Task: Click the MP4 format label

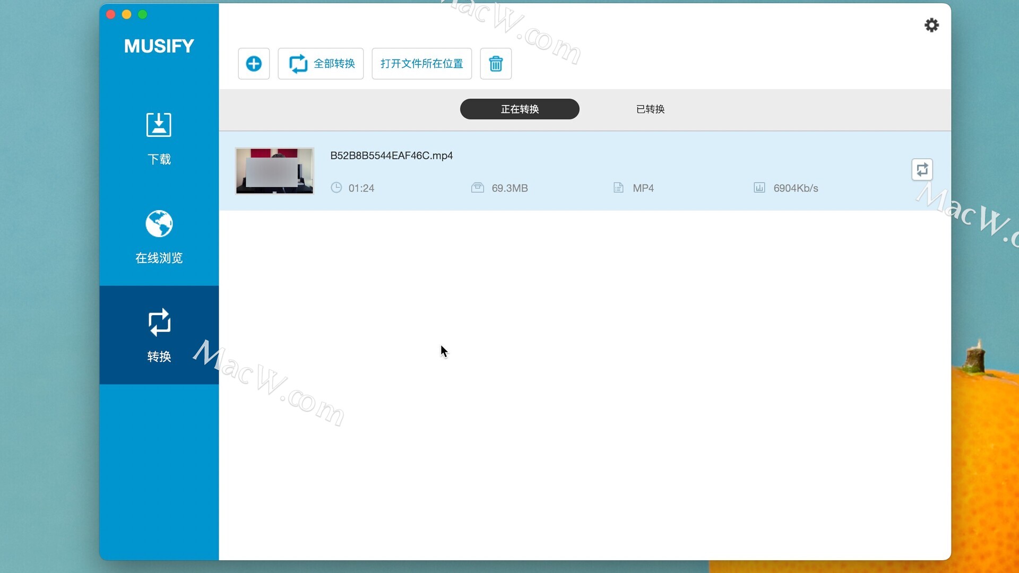Action: coord(643,188)
